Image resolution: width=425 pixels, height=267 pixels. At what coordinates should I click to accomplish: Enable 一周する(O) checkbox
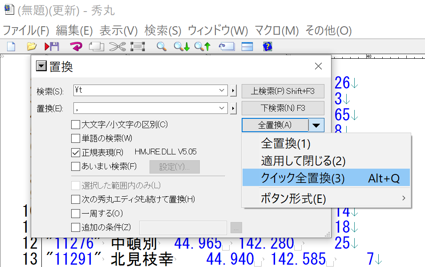click(76, 214)
